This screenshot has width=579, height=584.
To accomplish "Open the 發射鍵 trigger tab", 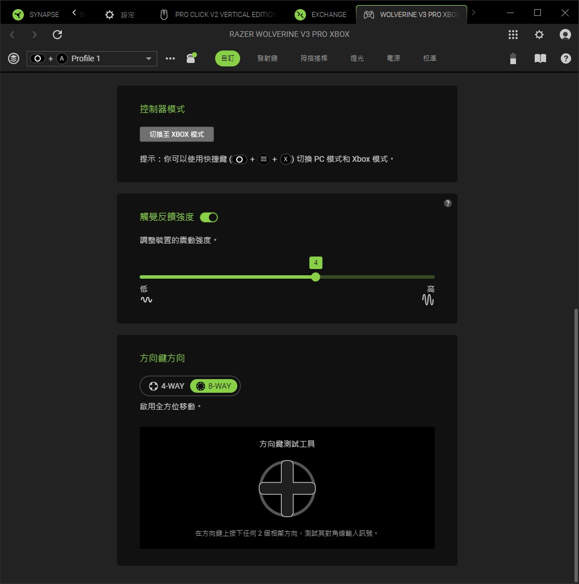I will click(267, 58).
